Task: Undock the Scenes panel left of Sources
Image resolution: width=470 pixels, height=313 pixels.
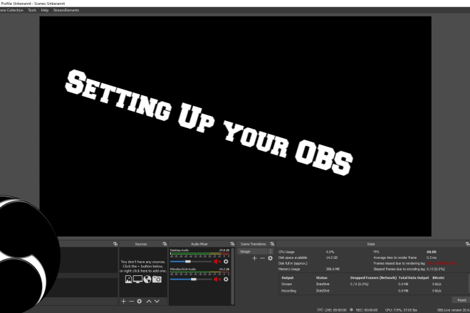Action: (x=115, y=244)
